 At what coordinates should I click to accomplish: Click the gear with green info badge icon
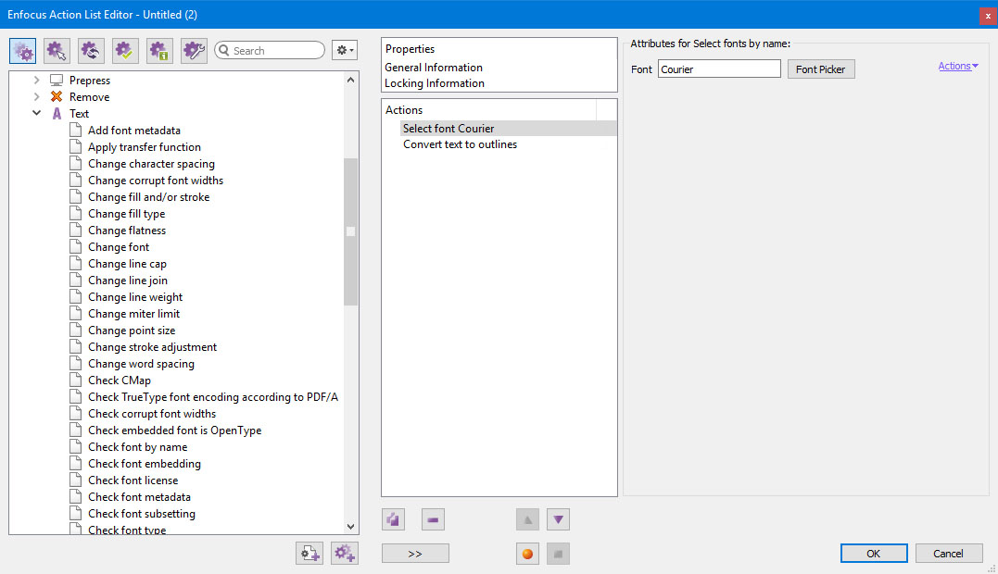(159, 51)
